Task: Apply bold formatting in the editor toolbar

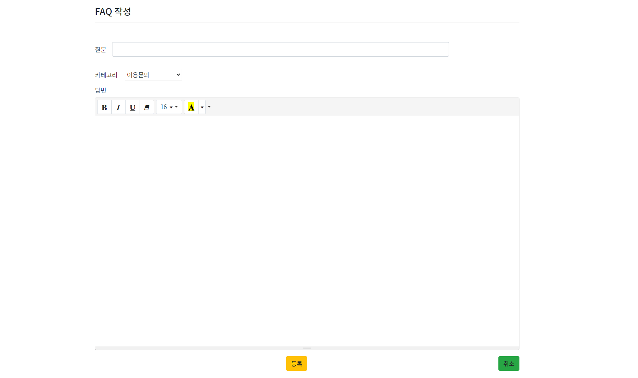Action: 104,107
